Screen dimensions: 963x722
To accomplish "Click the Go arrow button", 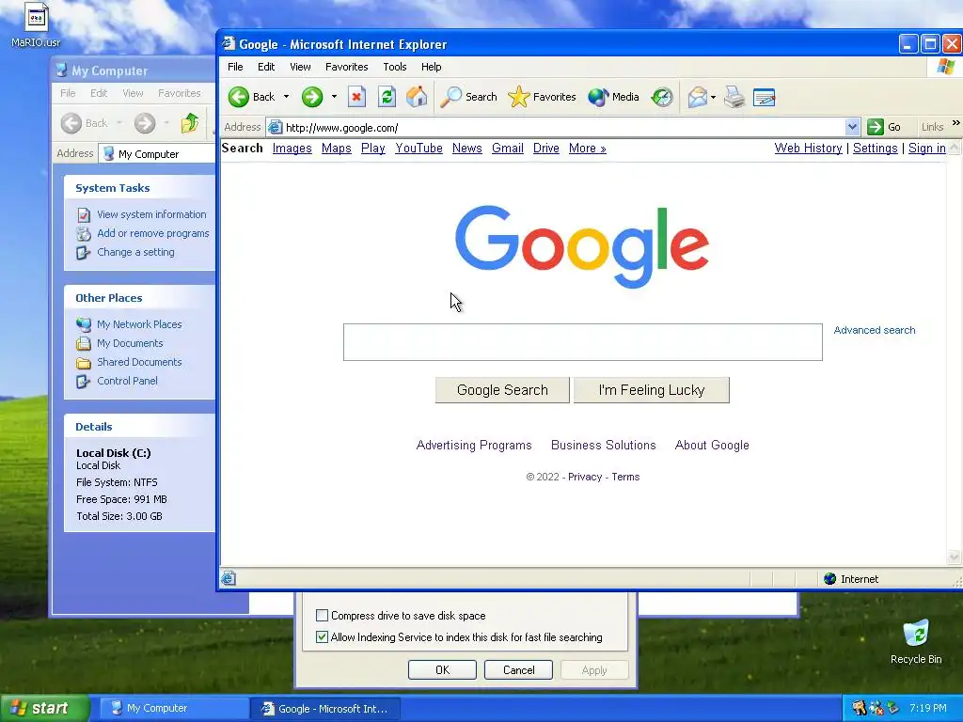I will tap(884, 127).
